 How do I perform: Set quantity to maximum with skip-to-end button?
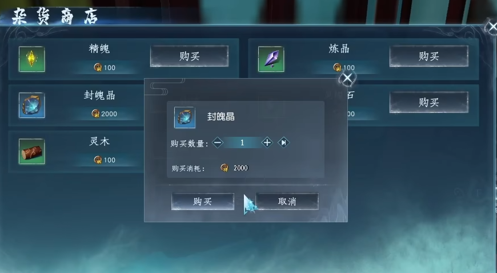(283, 142)
